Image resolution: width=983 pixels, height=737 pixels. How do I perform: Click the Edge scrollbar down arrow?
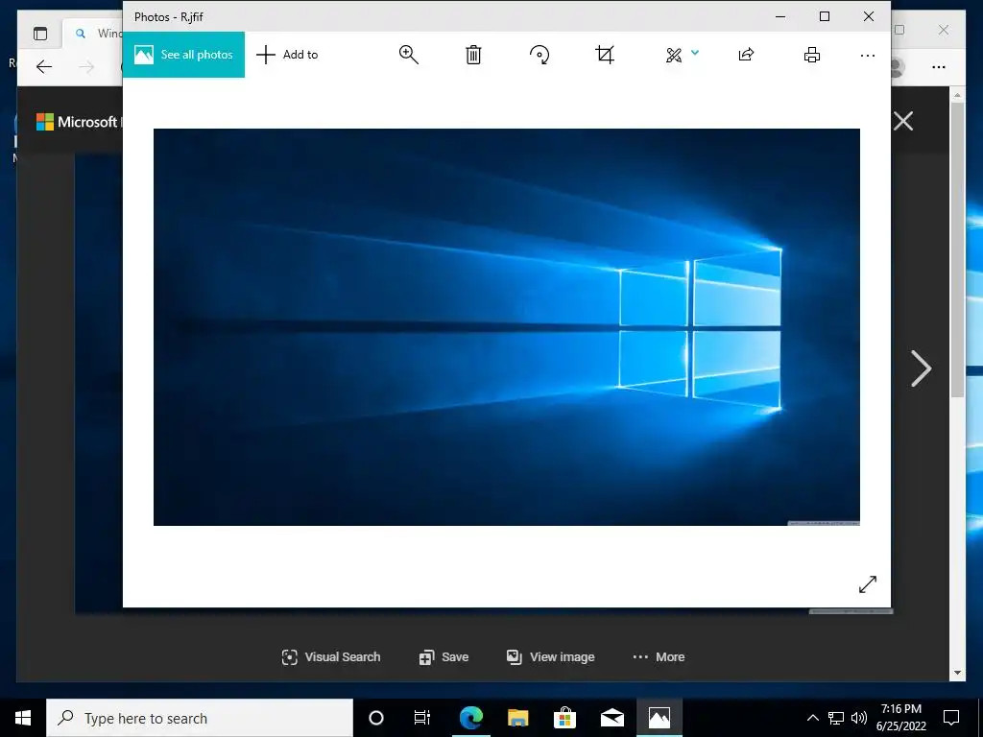tap(957, 673)
